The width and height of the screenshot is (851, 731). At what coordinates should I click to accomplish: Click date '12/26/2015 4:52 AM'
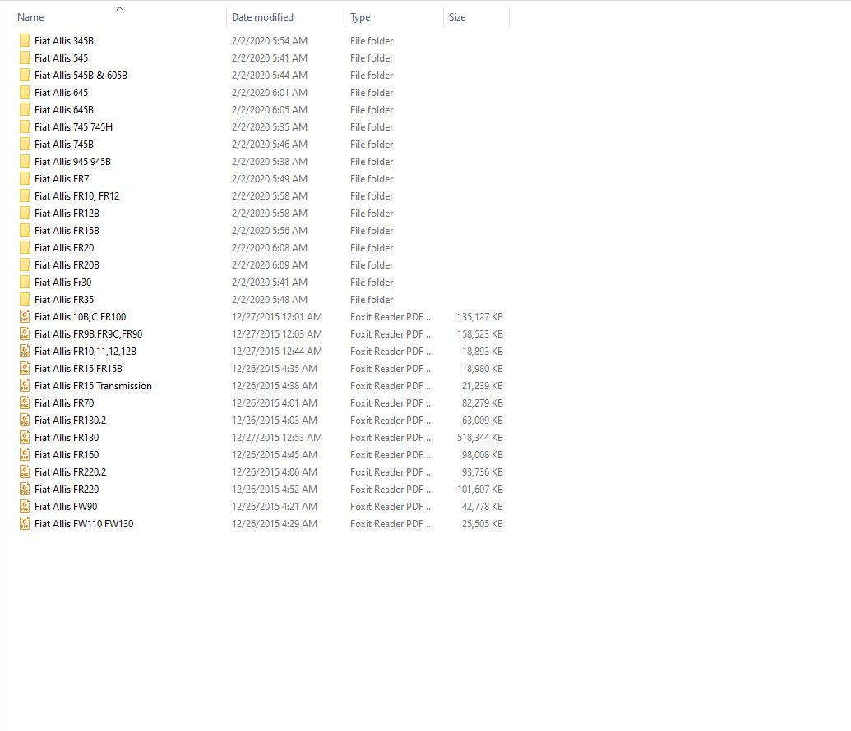click(x=275, y=490)
